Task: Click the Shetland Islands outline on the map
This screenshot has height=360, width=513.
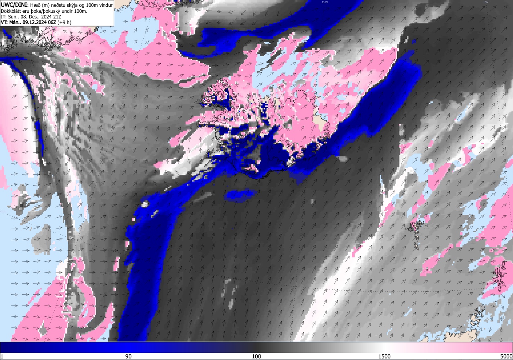Action: (x=499, y=276)
